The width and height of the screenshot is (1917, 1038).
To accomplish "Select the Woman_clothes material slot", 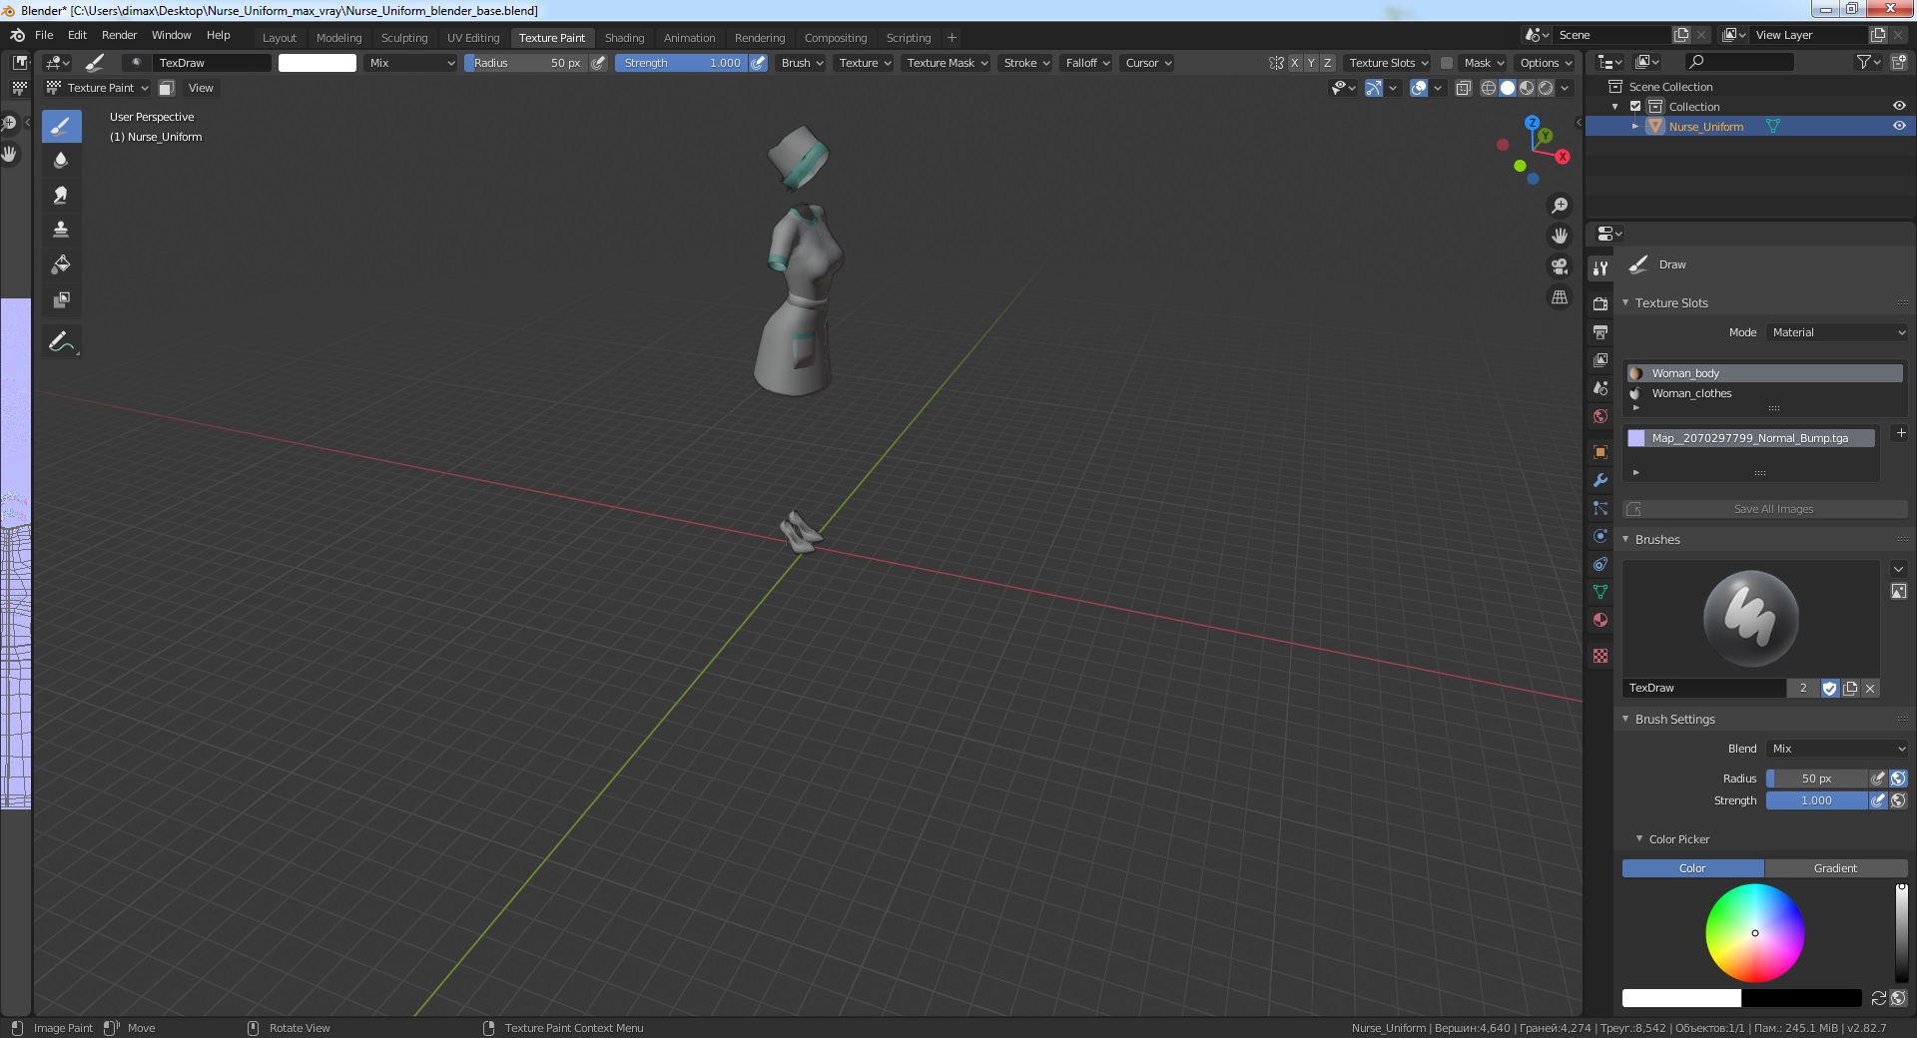I will pyautogui.click(x=1765, y=393).
